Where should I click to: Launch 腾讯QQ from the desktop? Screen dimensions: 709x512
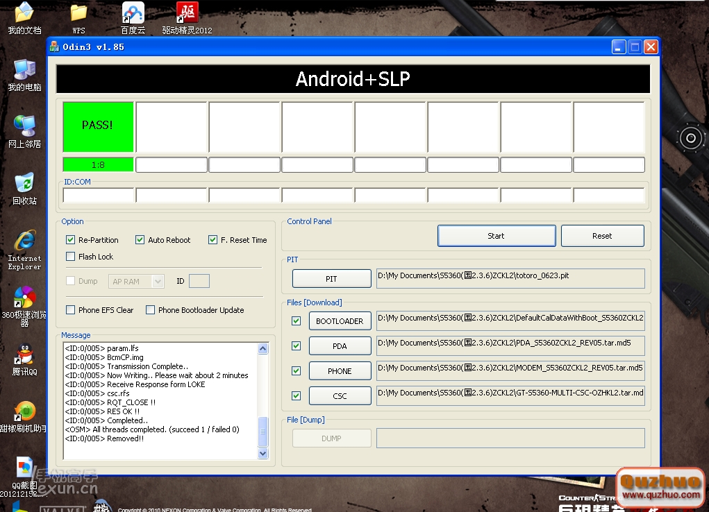[x=25, y=355]
